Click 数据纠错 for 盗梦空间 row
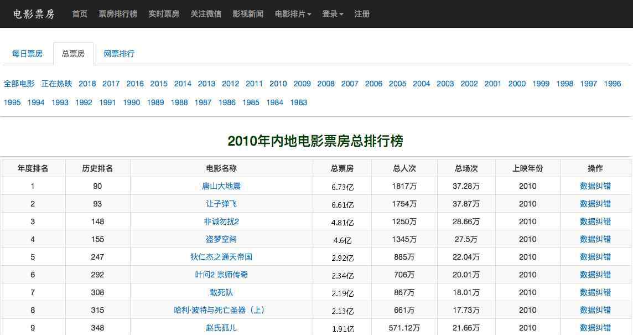The height and width of the screenshot is (335, 633). 595,239
